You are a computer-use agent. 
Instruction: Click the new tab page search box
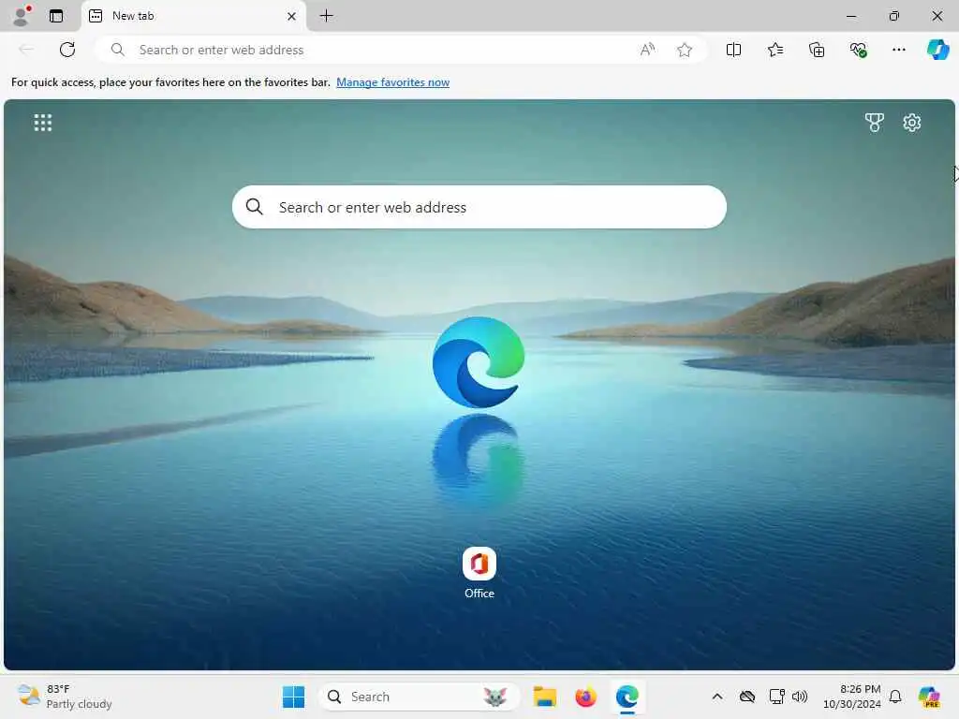click(479, 207)
